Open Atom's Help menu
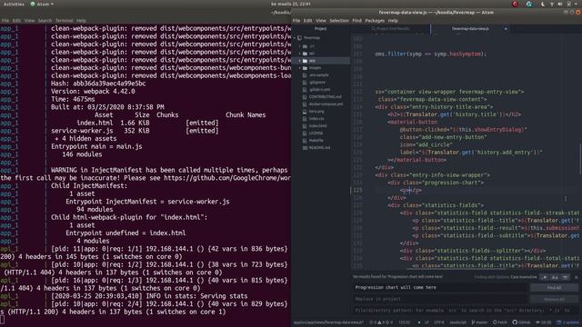The height and width of the screenshot is (327, 582). [393, 21]
